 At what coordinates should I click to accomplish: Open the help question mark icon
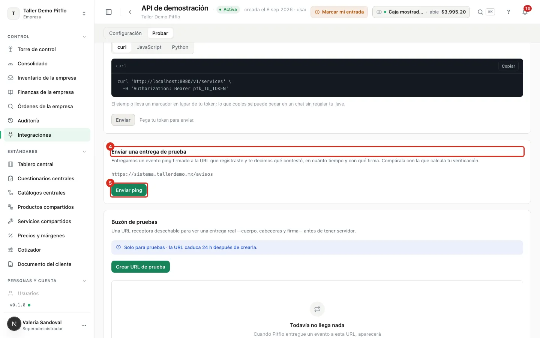(x=508, y=12)
